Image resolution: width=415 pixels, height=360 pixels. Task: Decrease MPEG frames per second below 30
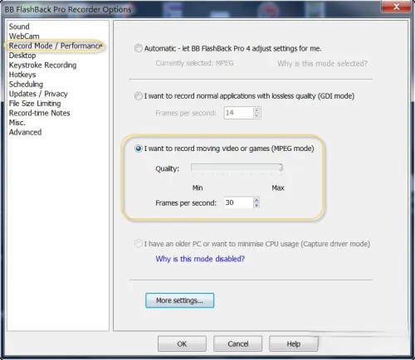point(256,206)
